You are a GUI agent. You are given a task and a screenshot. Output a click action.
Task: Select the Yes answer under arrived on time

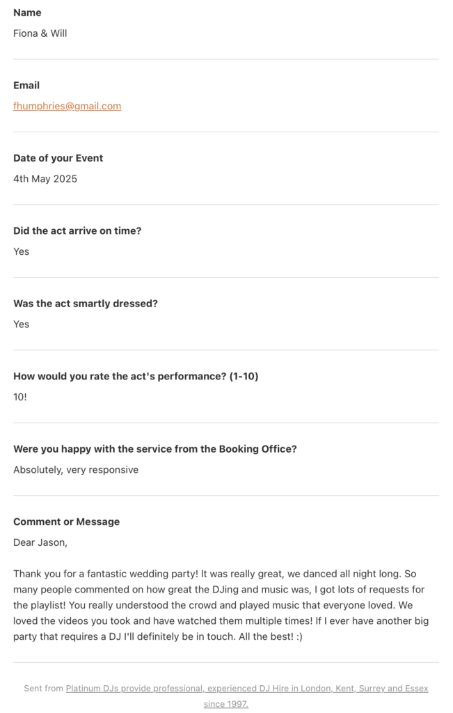click(22, 251)
